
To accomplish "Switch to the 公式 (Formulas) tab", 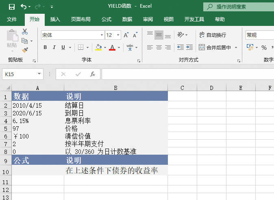I will coord(107,19).
